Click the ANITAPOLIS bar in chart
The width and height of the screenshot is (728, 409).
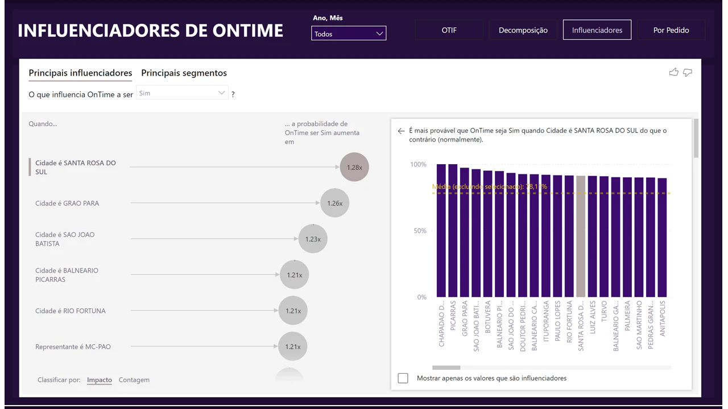(x=662, y=237)
